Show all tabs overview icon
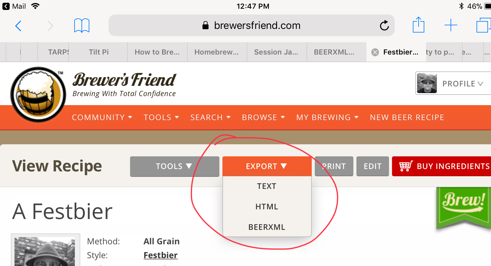The height and width of the screenshot is (266, 491). click(x=483, y=25)
